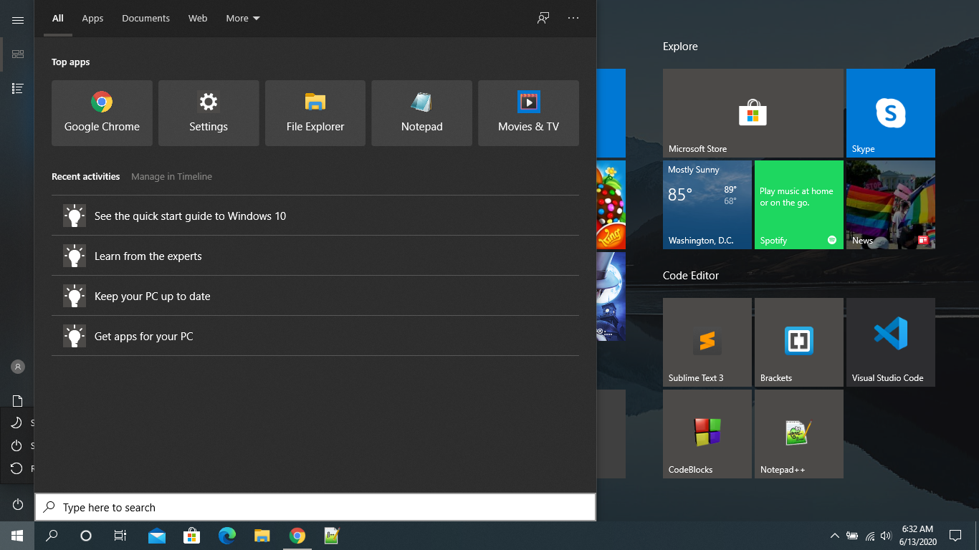
Task: Open Learn from the experts activity
Action: (x=315, y=256)
